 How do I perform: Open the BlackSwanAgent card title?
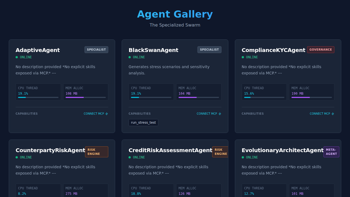pyautogui.click(x=153, y=50)
